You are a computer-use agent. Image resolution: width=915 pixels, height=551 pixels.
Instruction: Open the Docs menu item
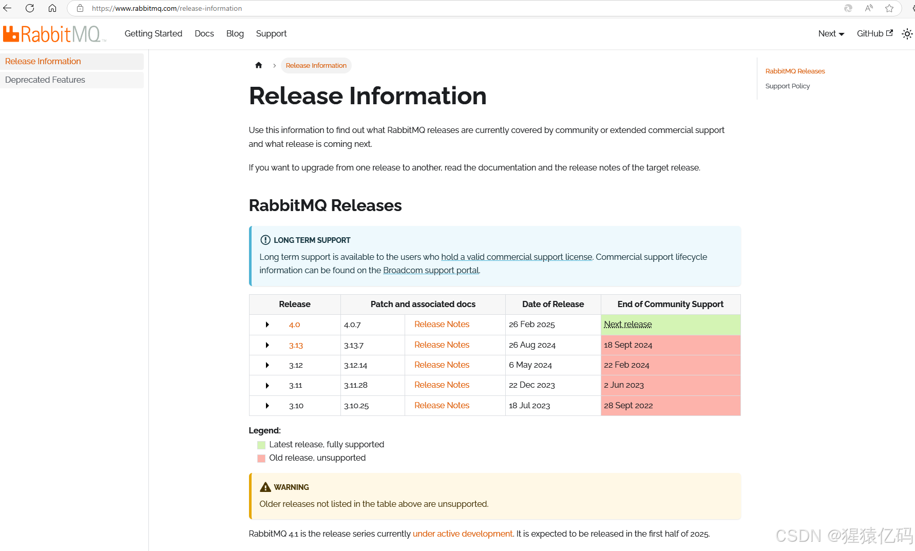(204, 33)
